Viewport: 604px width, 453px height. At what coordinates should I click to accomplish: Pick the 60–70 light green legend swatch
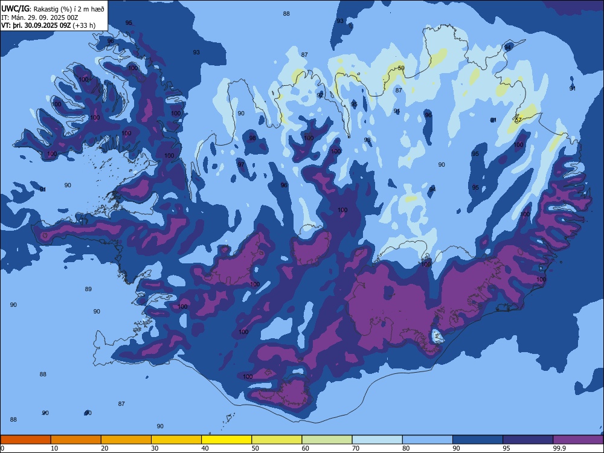point(327,440)
